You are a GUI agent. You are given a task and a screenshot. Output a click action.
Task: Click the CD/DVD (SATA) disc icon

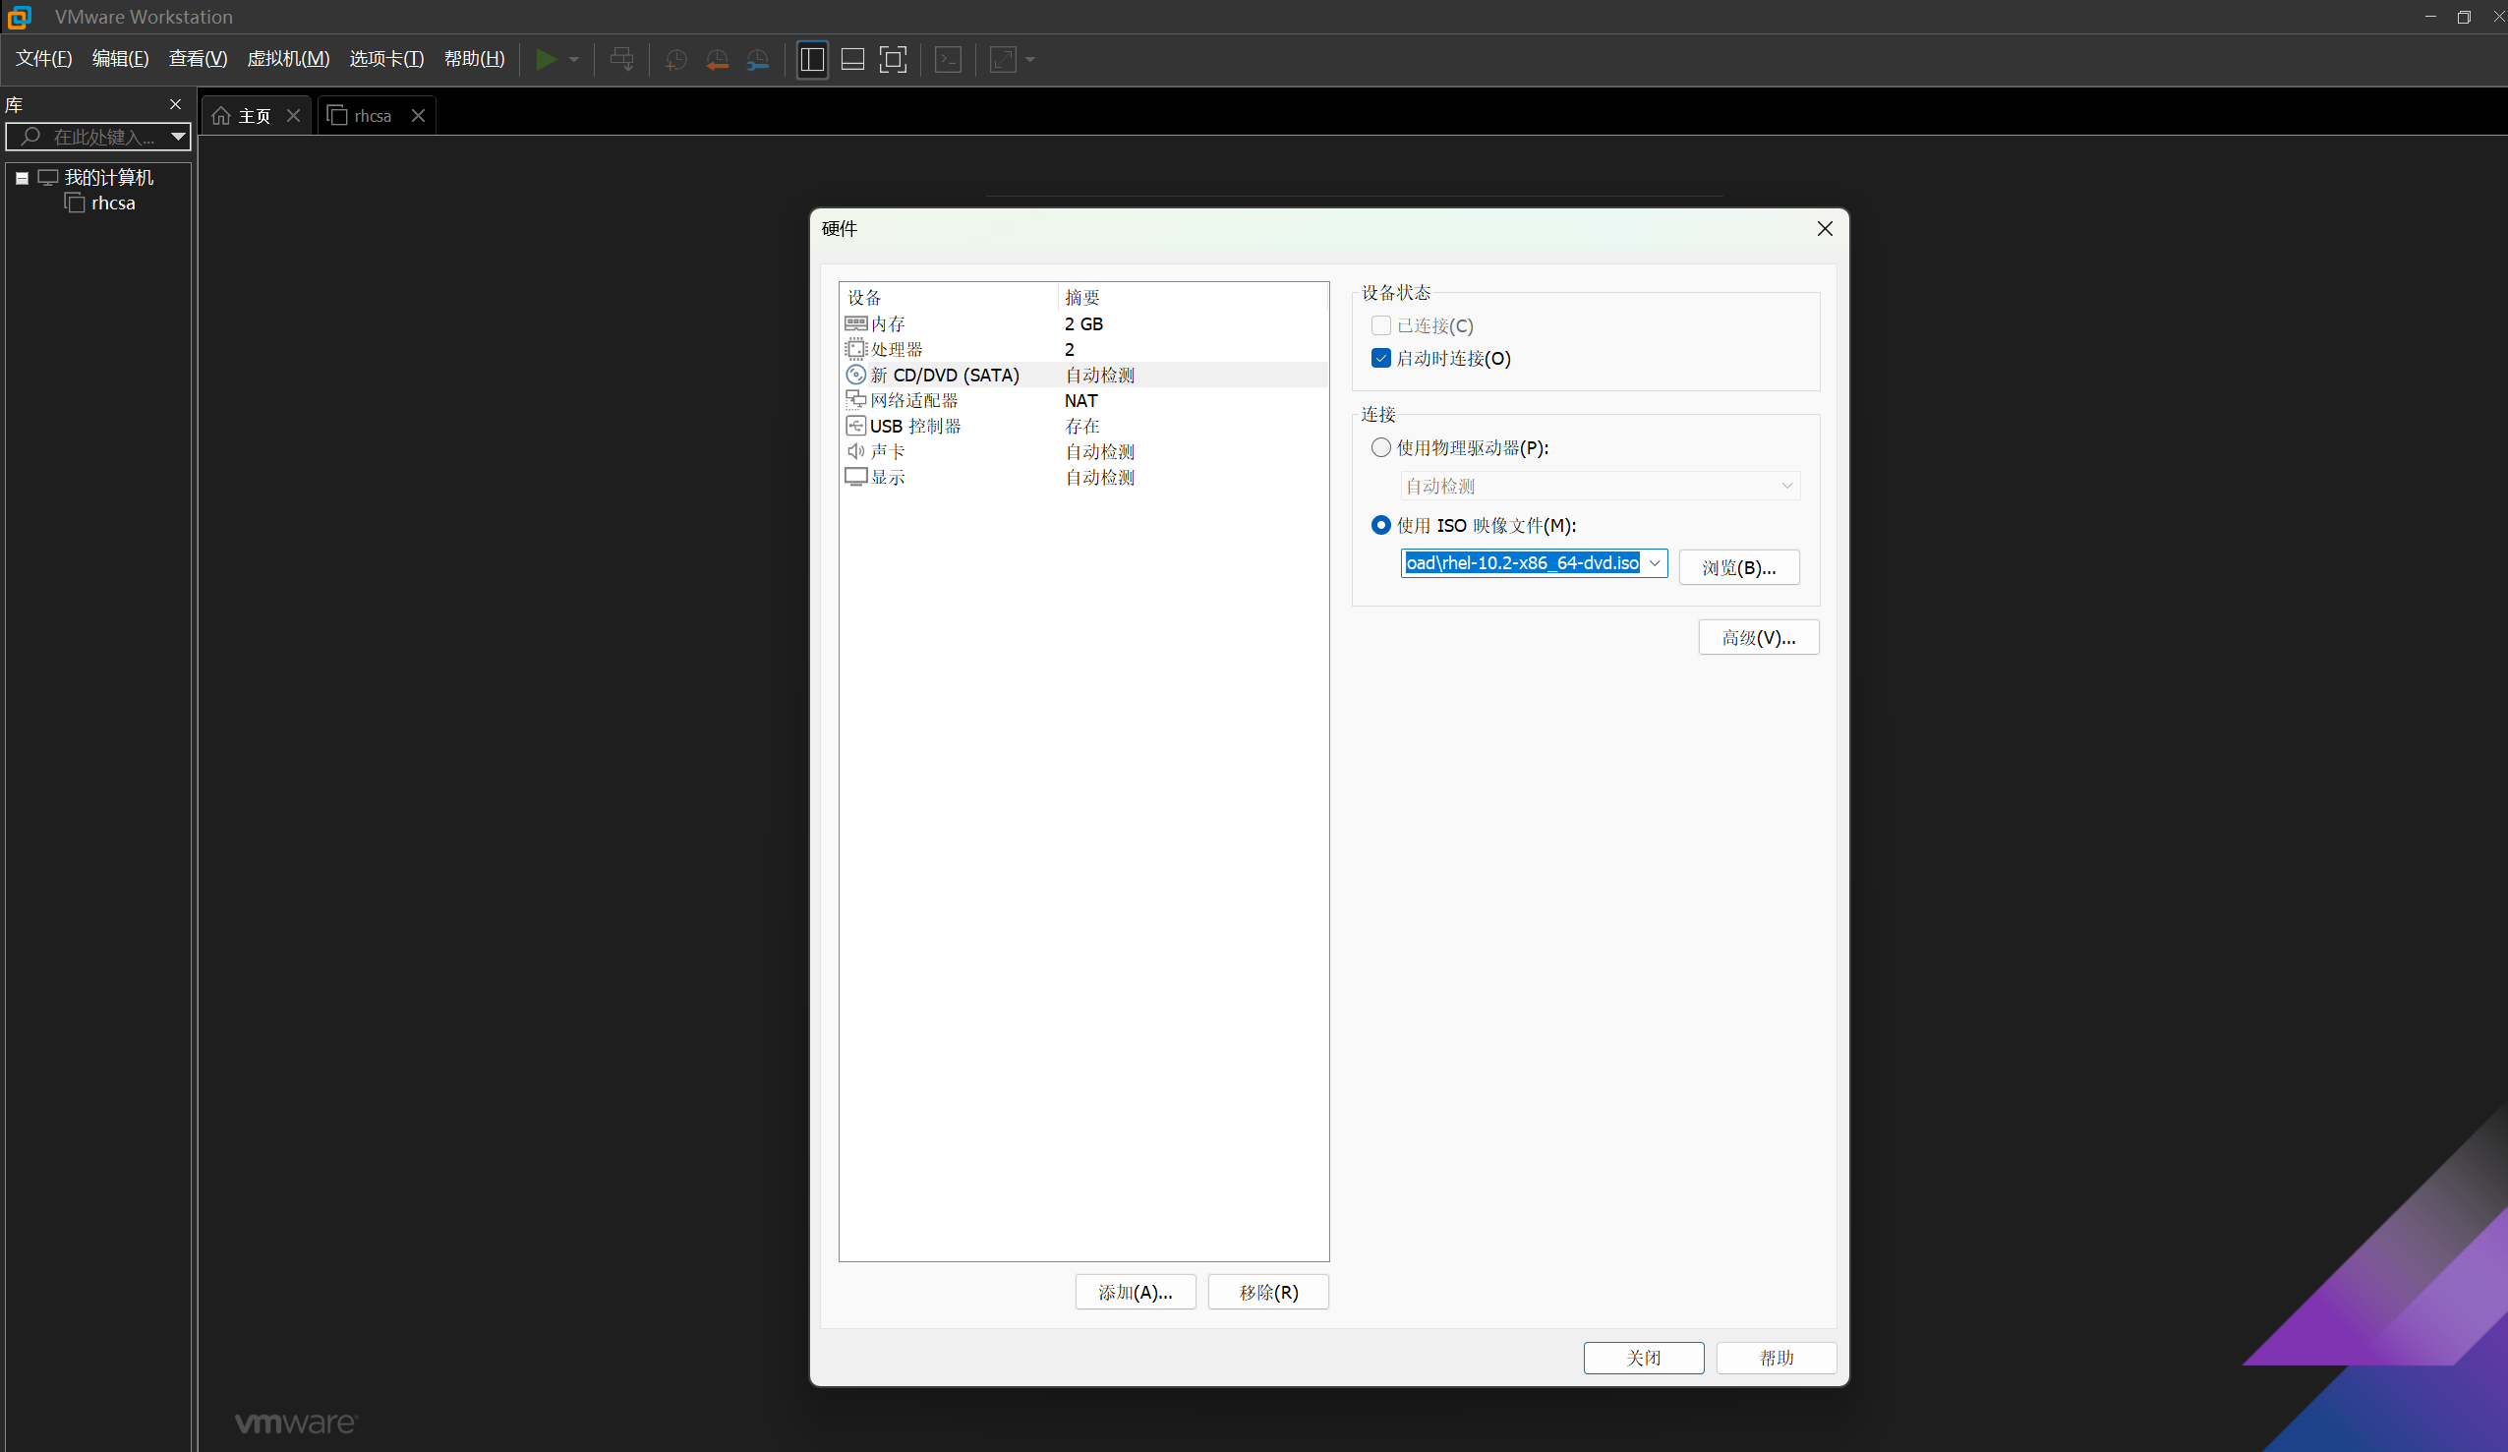856,376
